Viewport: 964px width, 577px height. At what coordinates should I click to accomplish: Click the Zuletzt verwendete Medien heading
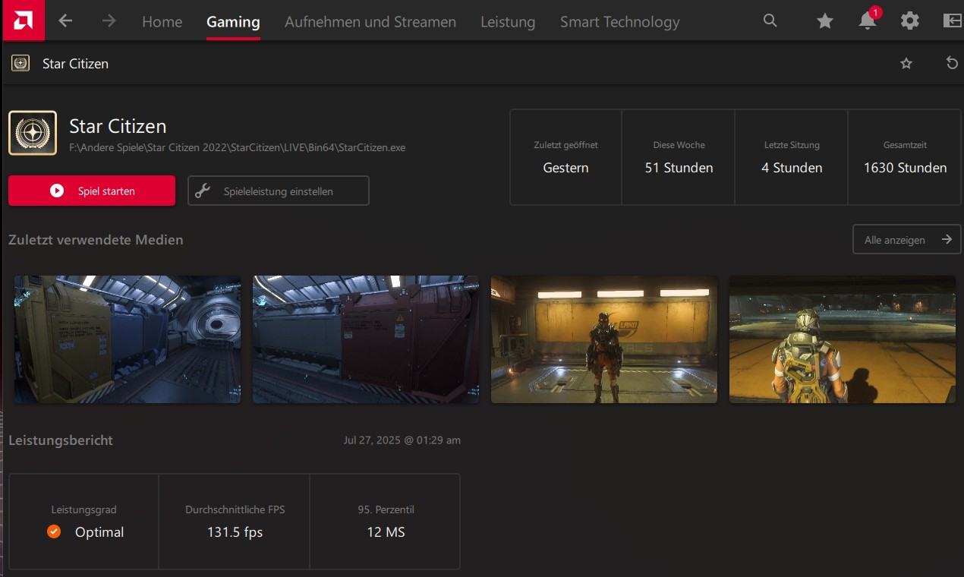tap(96, 240)
